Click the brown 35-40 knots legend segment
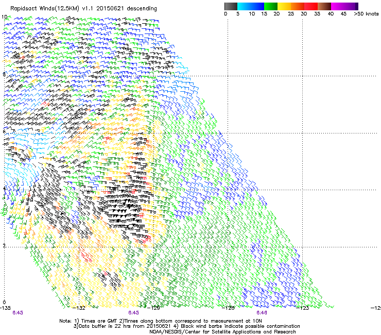The height and width of the screenshot is (335, 381). (x=324, y=6)
